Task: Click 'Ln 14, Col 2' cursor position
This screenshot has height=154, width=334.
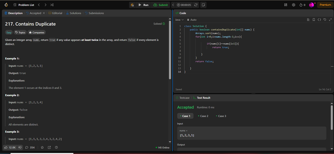Action: (325, 89)
